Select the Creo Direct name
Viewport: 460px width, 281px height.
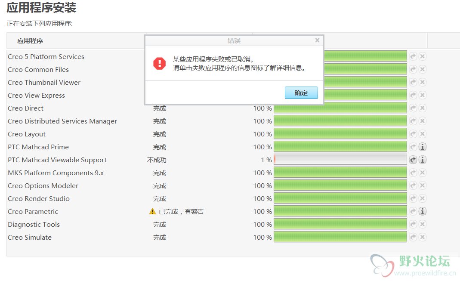click(25, 108)
